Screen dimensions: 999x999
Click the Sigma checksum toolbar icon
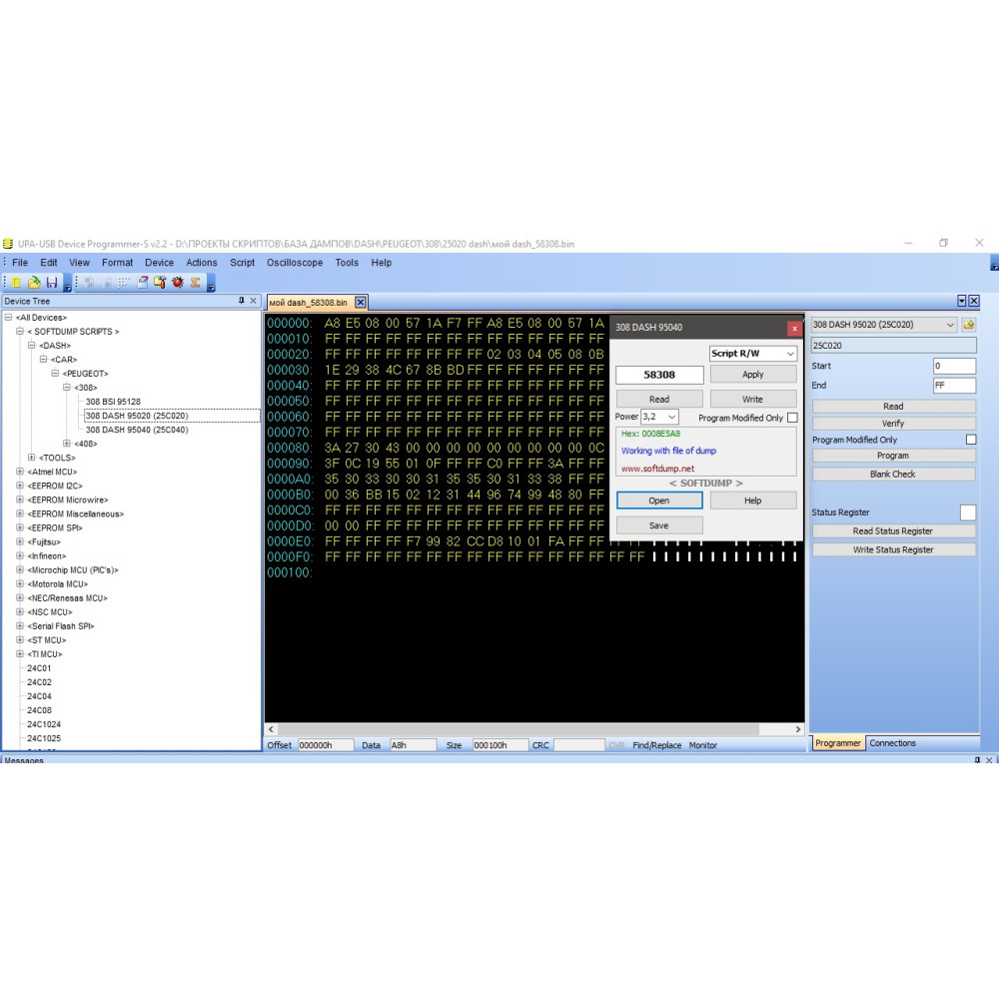pos(196,283)
